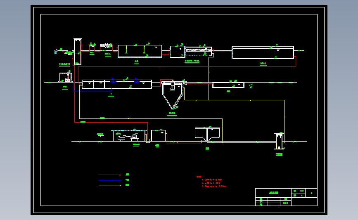
Task: Select the large long tank at top right
Action: [263, 52]
